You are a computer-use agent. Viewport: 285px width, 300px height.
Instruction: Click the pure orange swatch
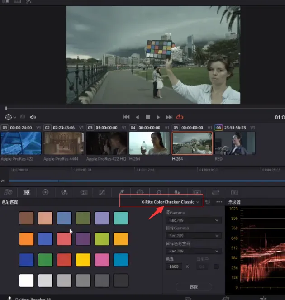26,239
